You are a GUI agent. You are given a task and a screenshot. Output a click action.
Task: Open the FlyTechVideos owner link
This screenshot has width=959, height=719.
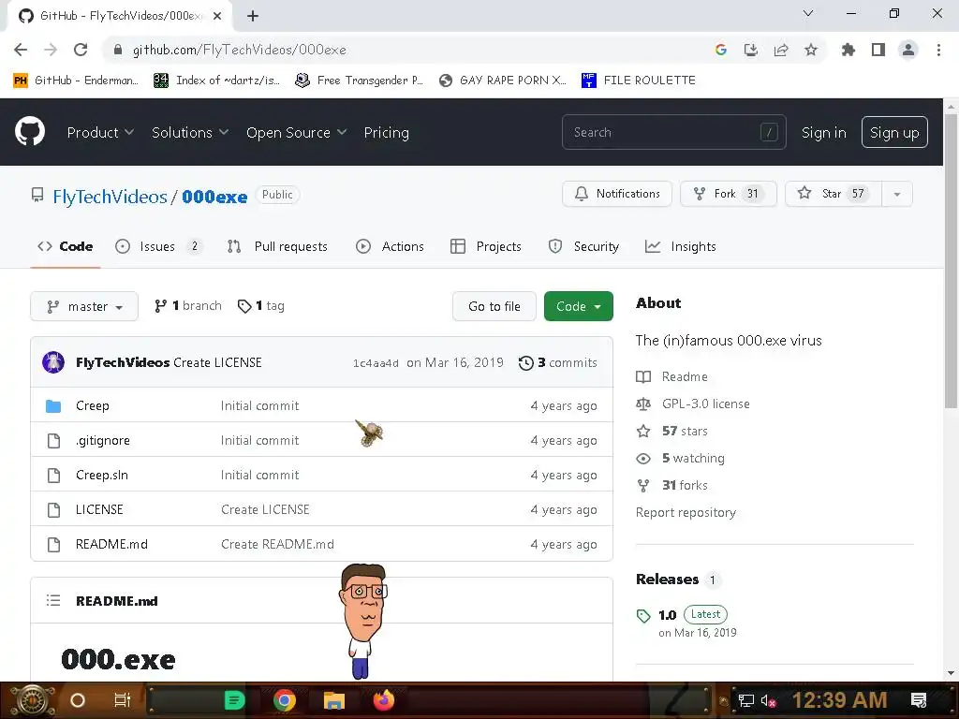coord(110,197)
